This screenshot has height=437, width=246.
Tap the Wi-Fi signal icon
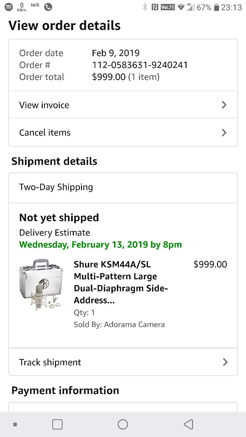[181, 7]
